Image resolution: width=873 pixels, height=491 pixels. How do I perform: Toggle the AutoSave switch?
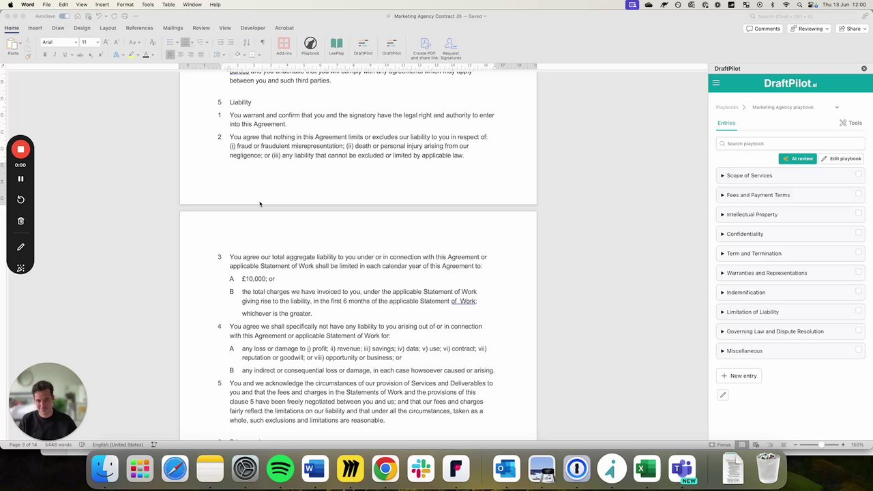pos(64,16)
